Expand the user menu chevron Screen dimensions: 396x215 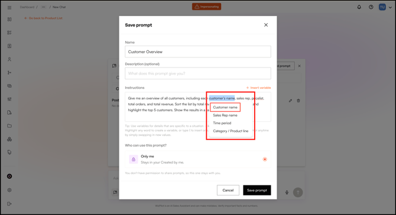click(390, 8)
